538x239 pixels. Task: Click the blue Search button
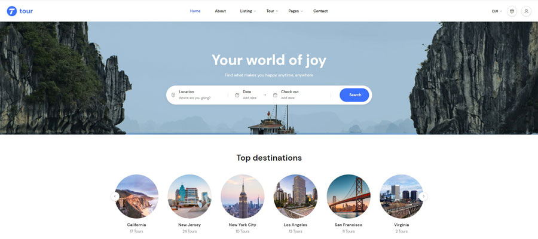(x=354, y=95)
